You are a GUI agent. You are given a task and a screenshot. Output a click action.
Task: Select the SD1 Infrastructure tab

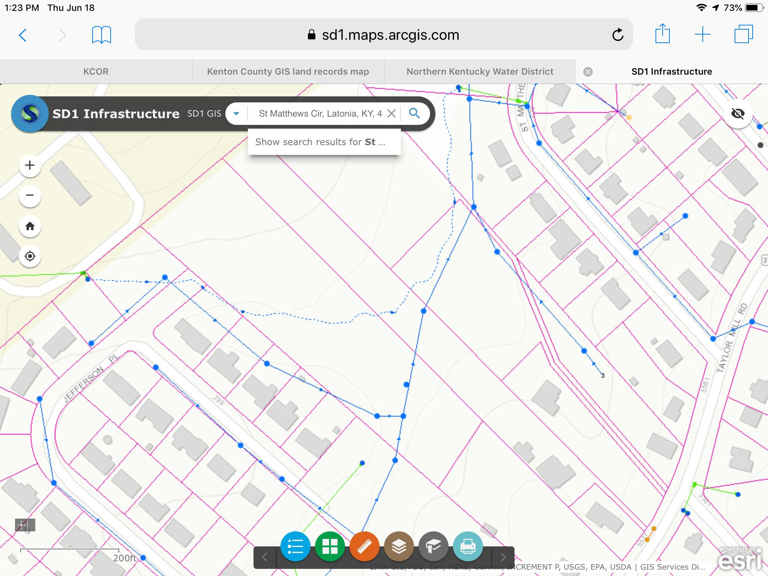pyautogui.click(x=672, y=72)
